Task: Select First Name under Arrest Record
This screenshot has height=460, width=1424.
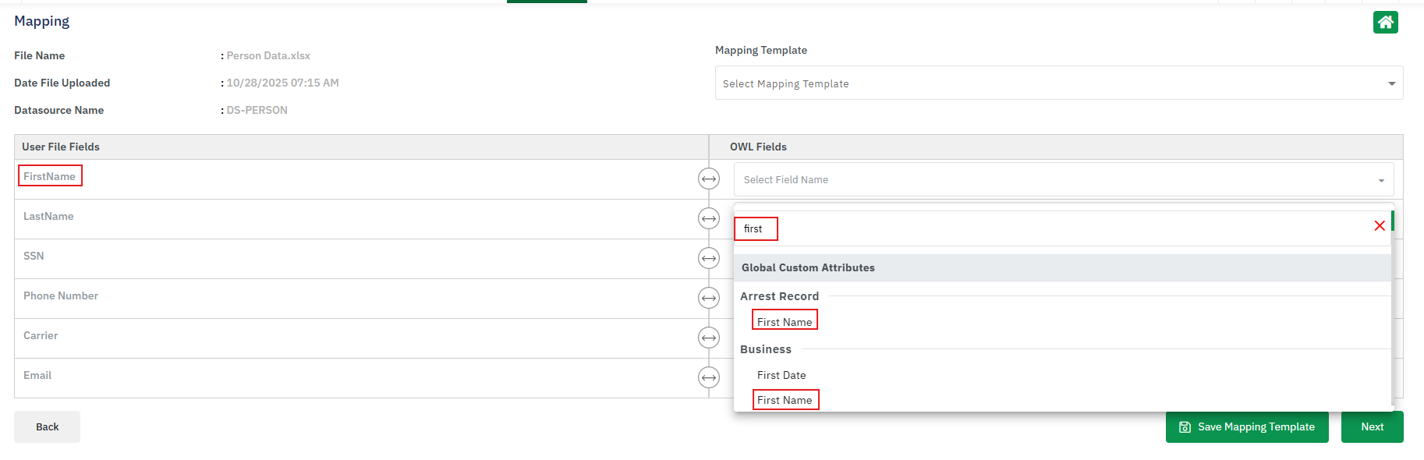Action: [x=785, y=322]
